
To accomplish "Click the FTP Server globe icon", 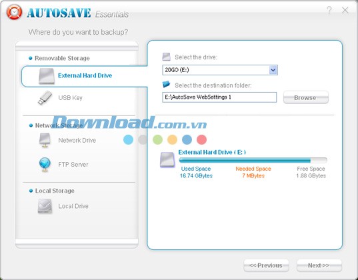I will click(x=45, y=165).
